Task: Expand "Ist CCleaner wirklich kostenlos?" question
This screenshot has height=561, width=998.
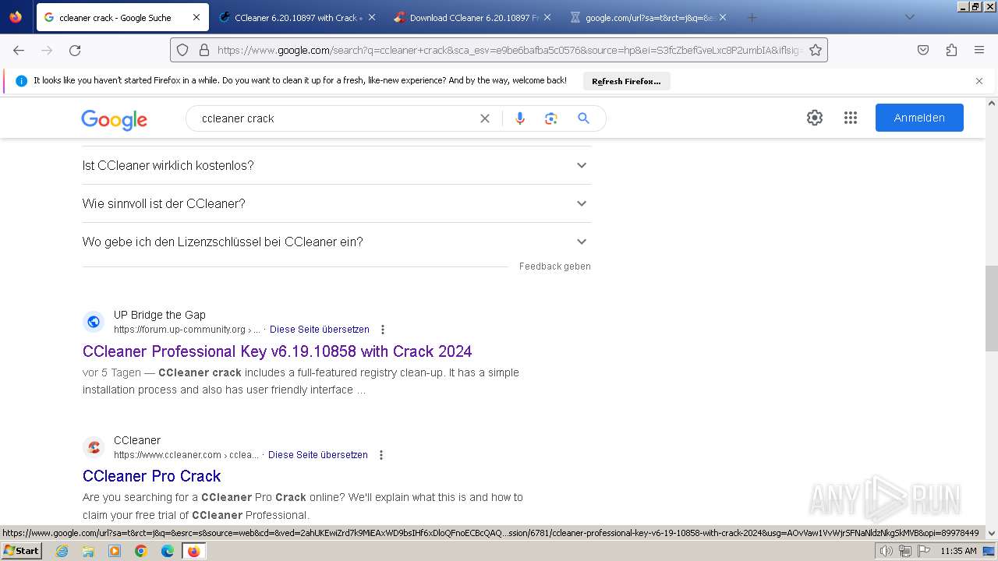Action: (x=337, y=165)
